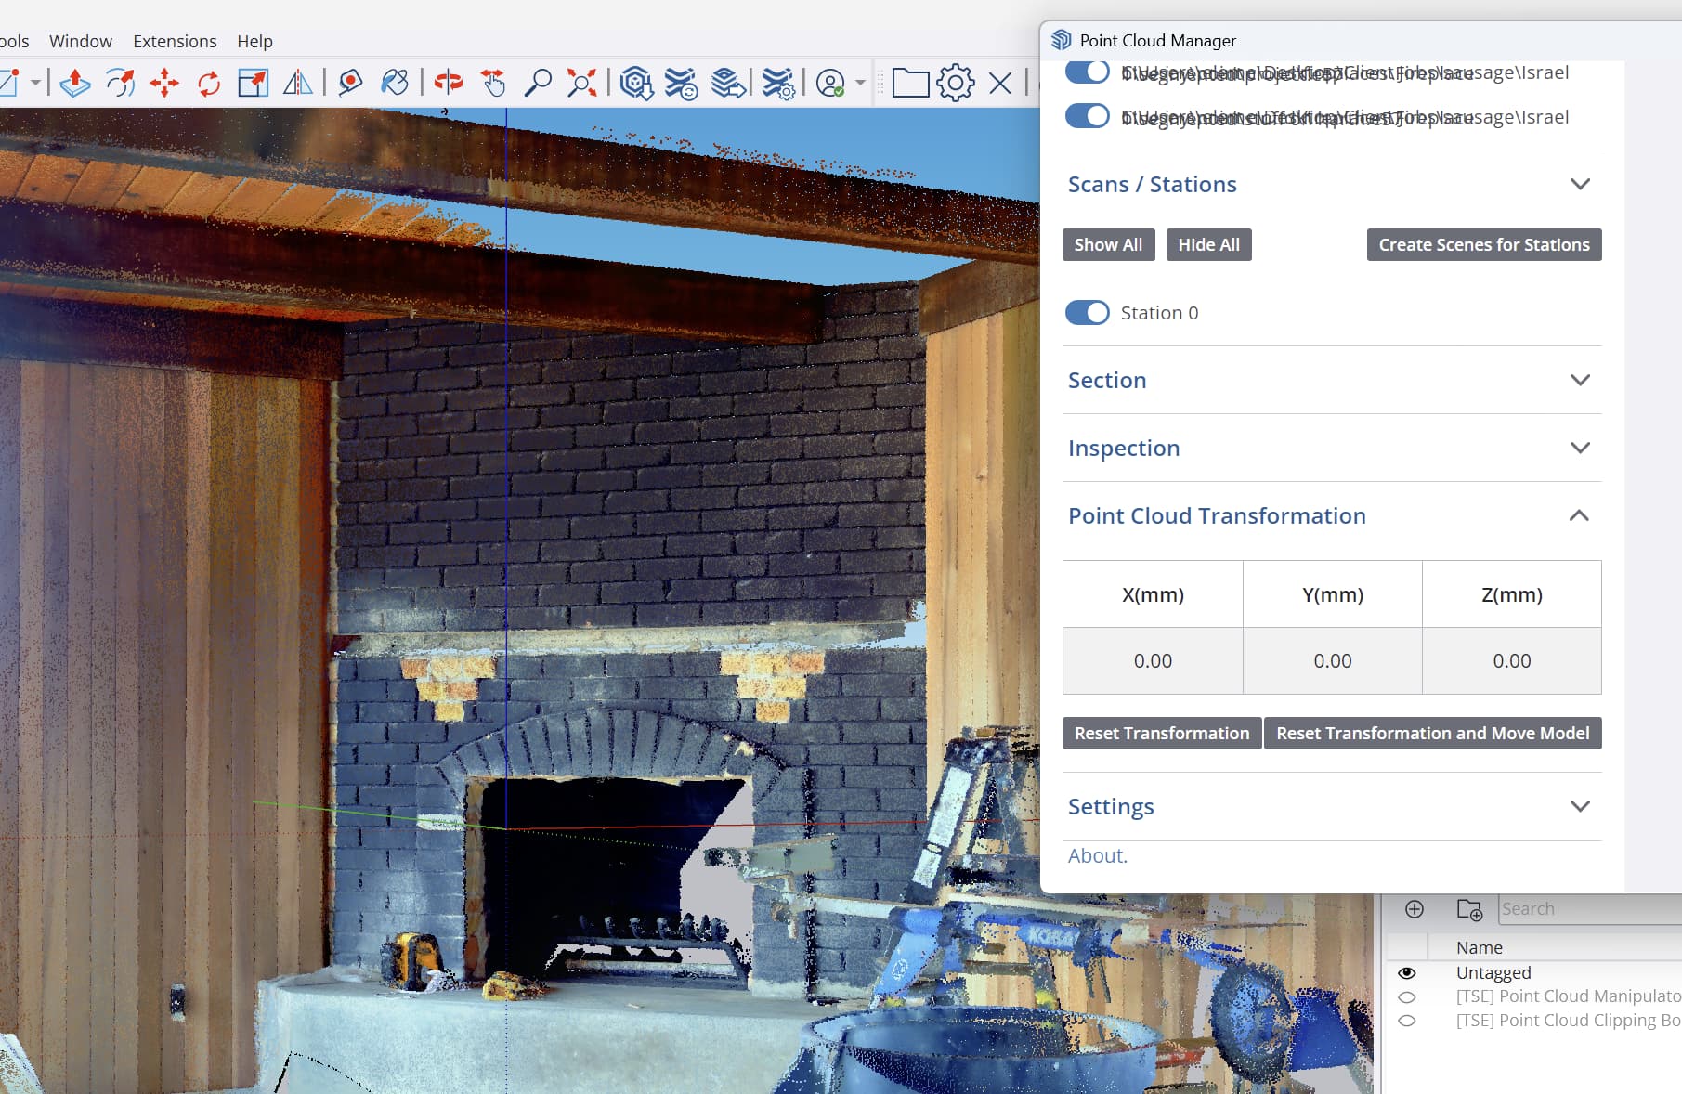
Task: Click the Zoom Extents icon
Action: tap(582, 83)
